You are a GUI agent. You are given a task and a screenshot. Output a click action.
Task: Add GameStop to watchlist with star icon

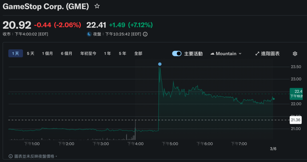(97, 6)
